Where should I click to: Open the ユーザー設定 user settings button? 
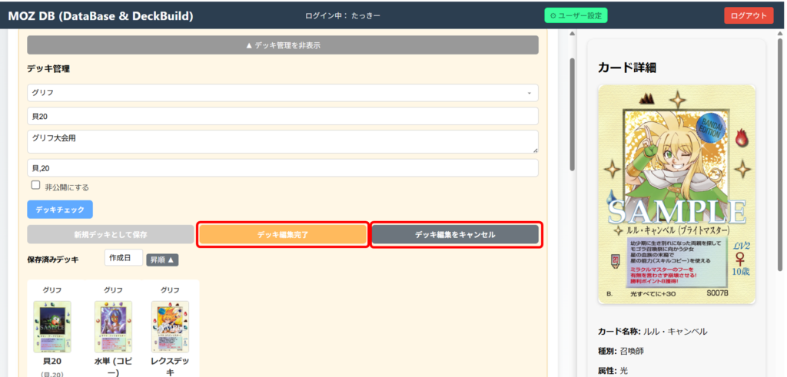(x=576, y=15)
